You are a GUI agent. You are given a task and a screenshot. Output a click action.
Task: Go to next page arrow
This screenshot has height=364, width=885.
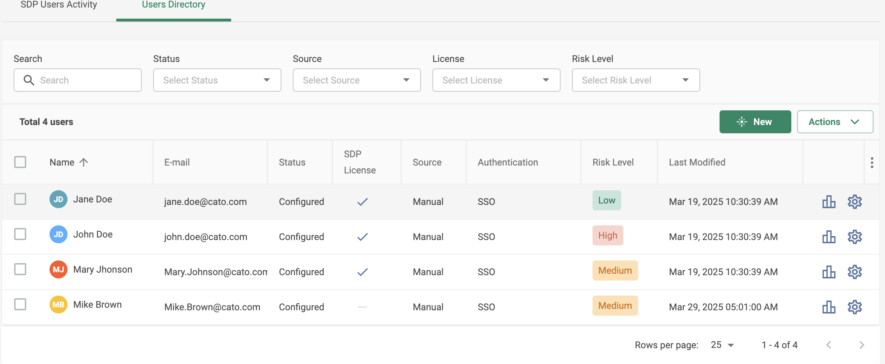[862, 345]
